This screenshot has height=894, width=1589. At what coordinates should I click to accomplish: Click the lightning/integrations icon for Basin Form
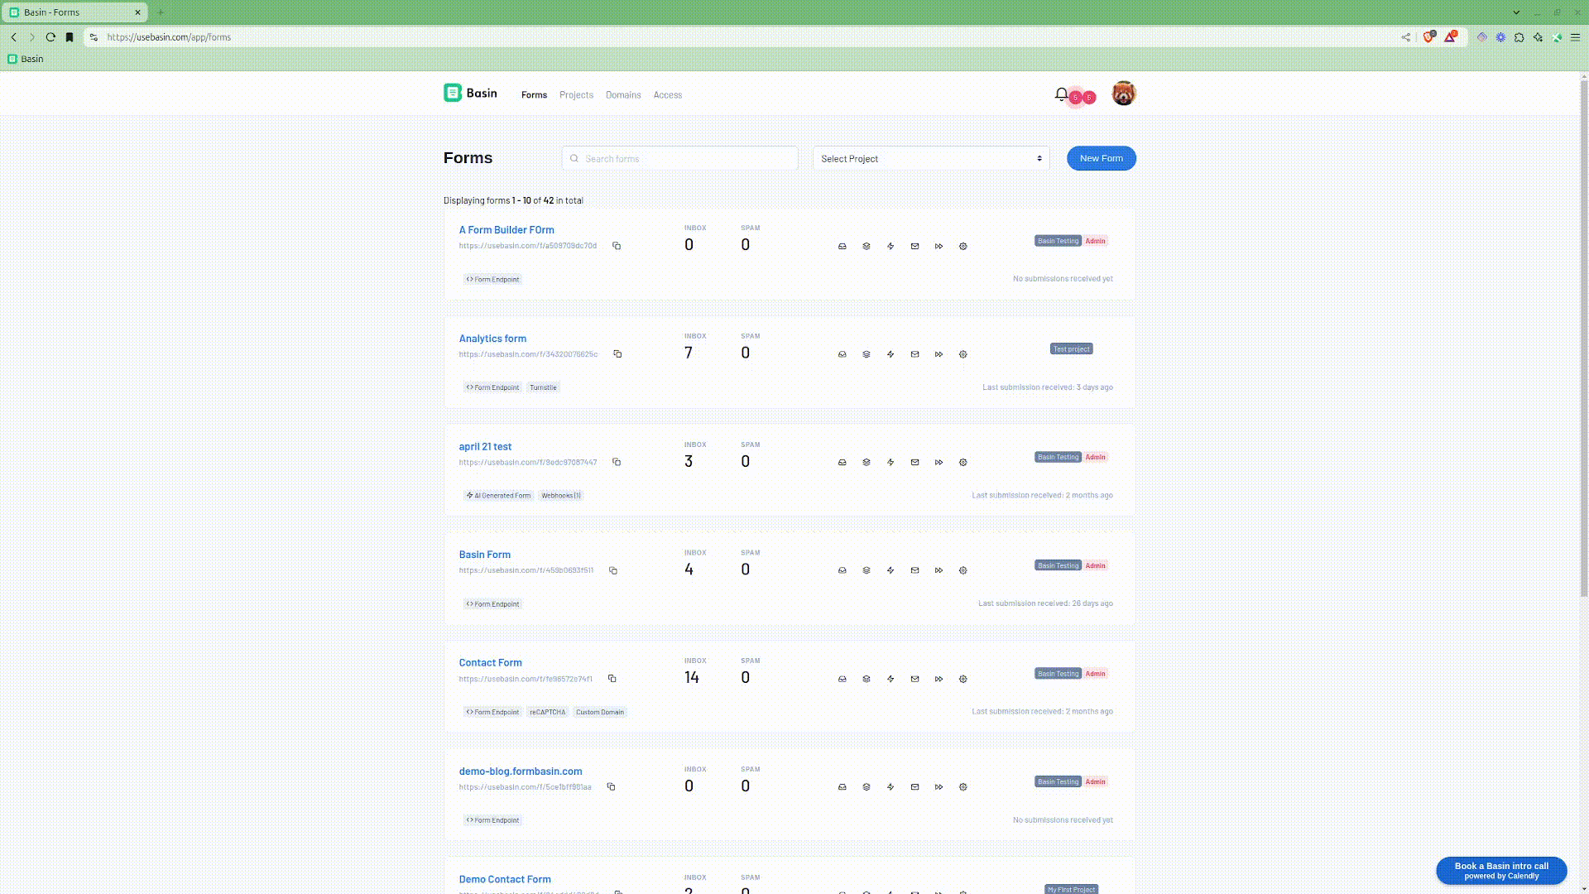[891, 569]
